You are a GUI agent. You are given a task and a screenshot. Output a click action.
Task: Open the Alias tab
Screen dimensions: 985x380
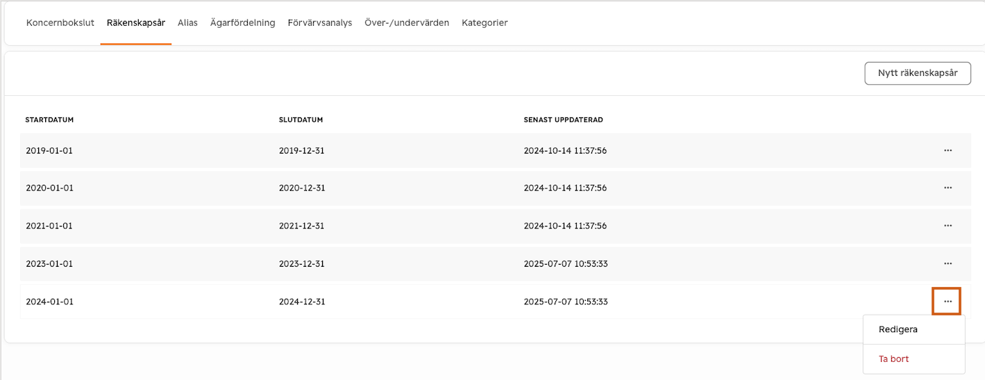pyautogui.click(x=187, y=23)
